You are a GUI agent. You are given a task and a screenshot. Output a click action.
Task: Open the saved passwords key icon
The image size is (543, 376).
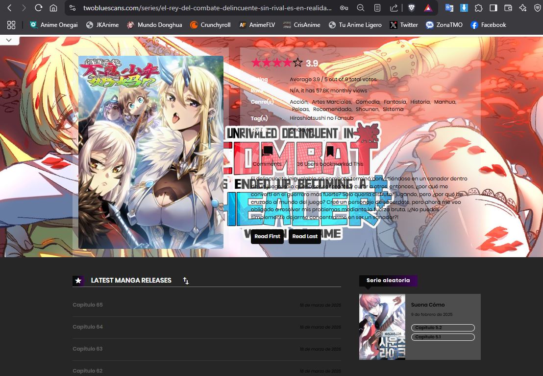tap(344, 8)
